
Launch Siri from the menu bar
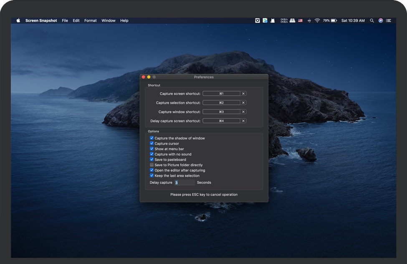(380, 20)
